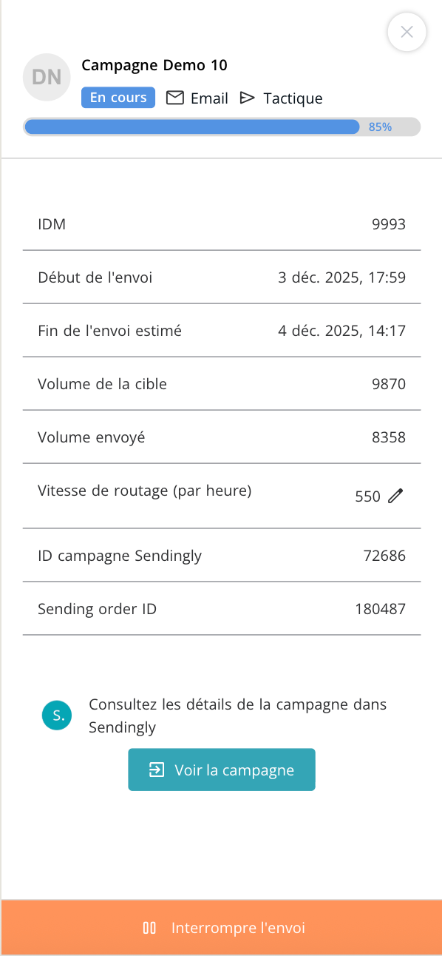Click the Fin de l'envoi estimé date

click(342, 331)
